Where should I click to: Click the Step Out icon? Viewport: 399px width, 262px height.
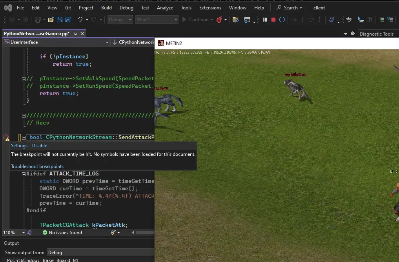click(320, 20)
